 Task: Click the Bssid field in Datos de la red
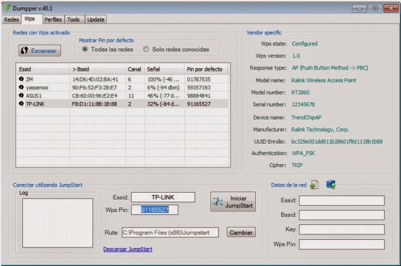[x=341, y=215]
